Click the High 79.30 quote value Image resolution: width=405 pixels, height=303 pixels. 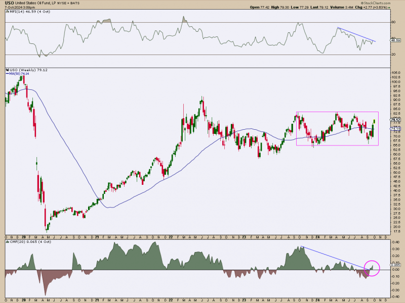click(x=279, y=8)
